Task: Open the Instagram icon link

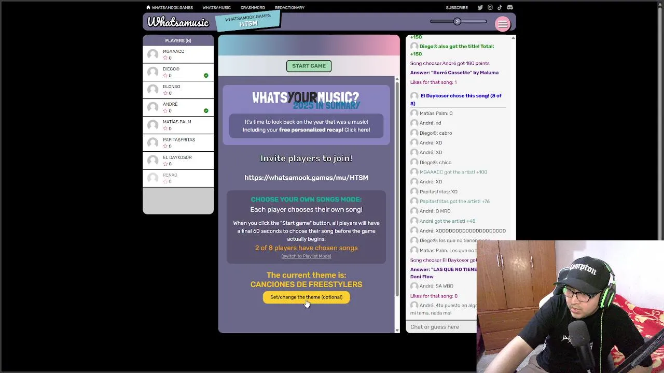Action: (490, 7)
